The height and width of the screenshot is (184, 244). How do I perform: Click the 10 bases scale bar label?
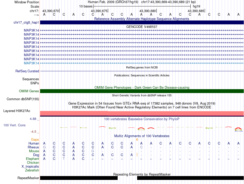coord(86,6)
